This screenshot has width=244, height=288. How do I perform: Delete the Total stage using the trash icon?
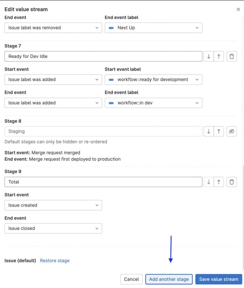coord(231,182)
